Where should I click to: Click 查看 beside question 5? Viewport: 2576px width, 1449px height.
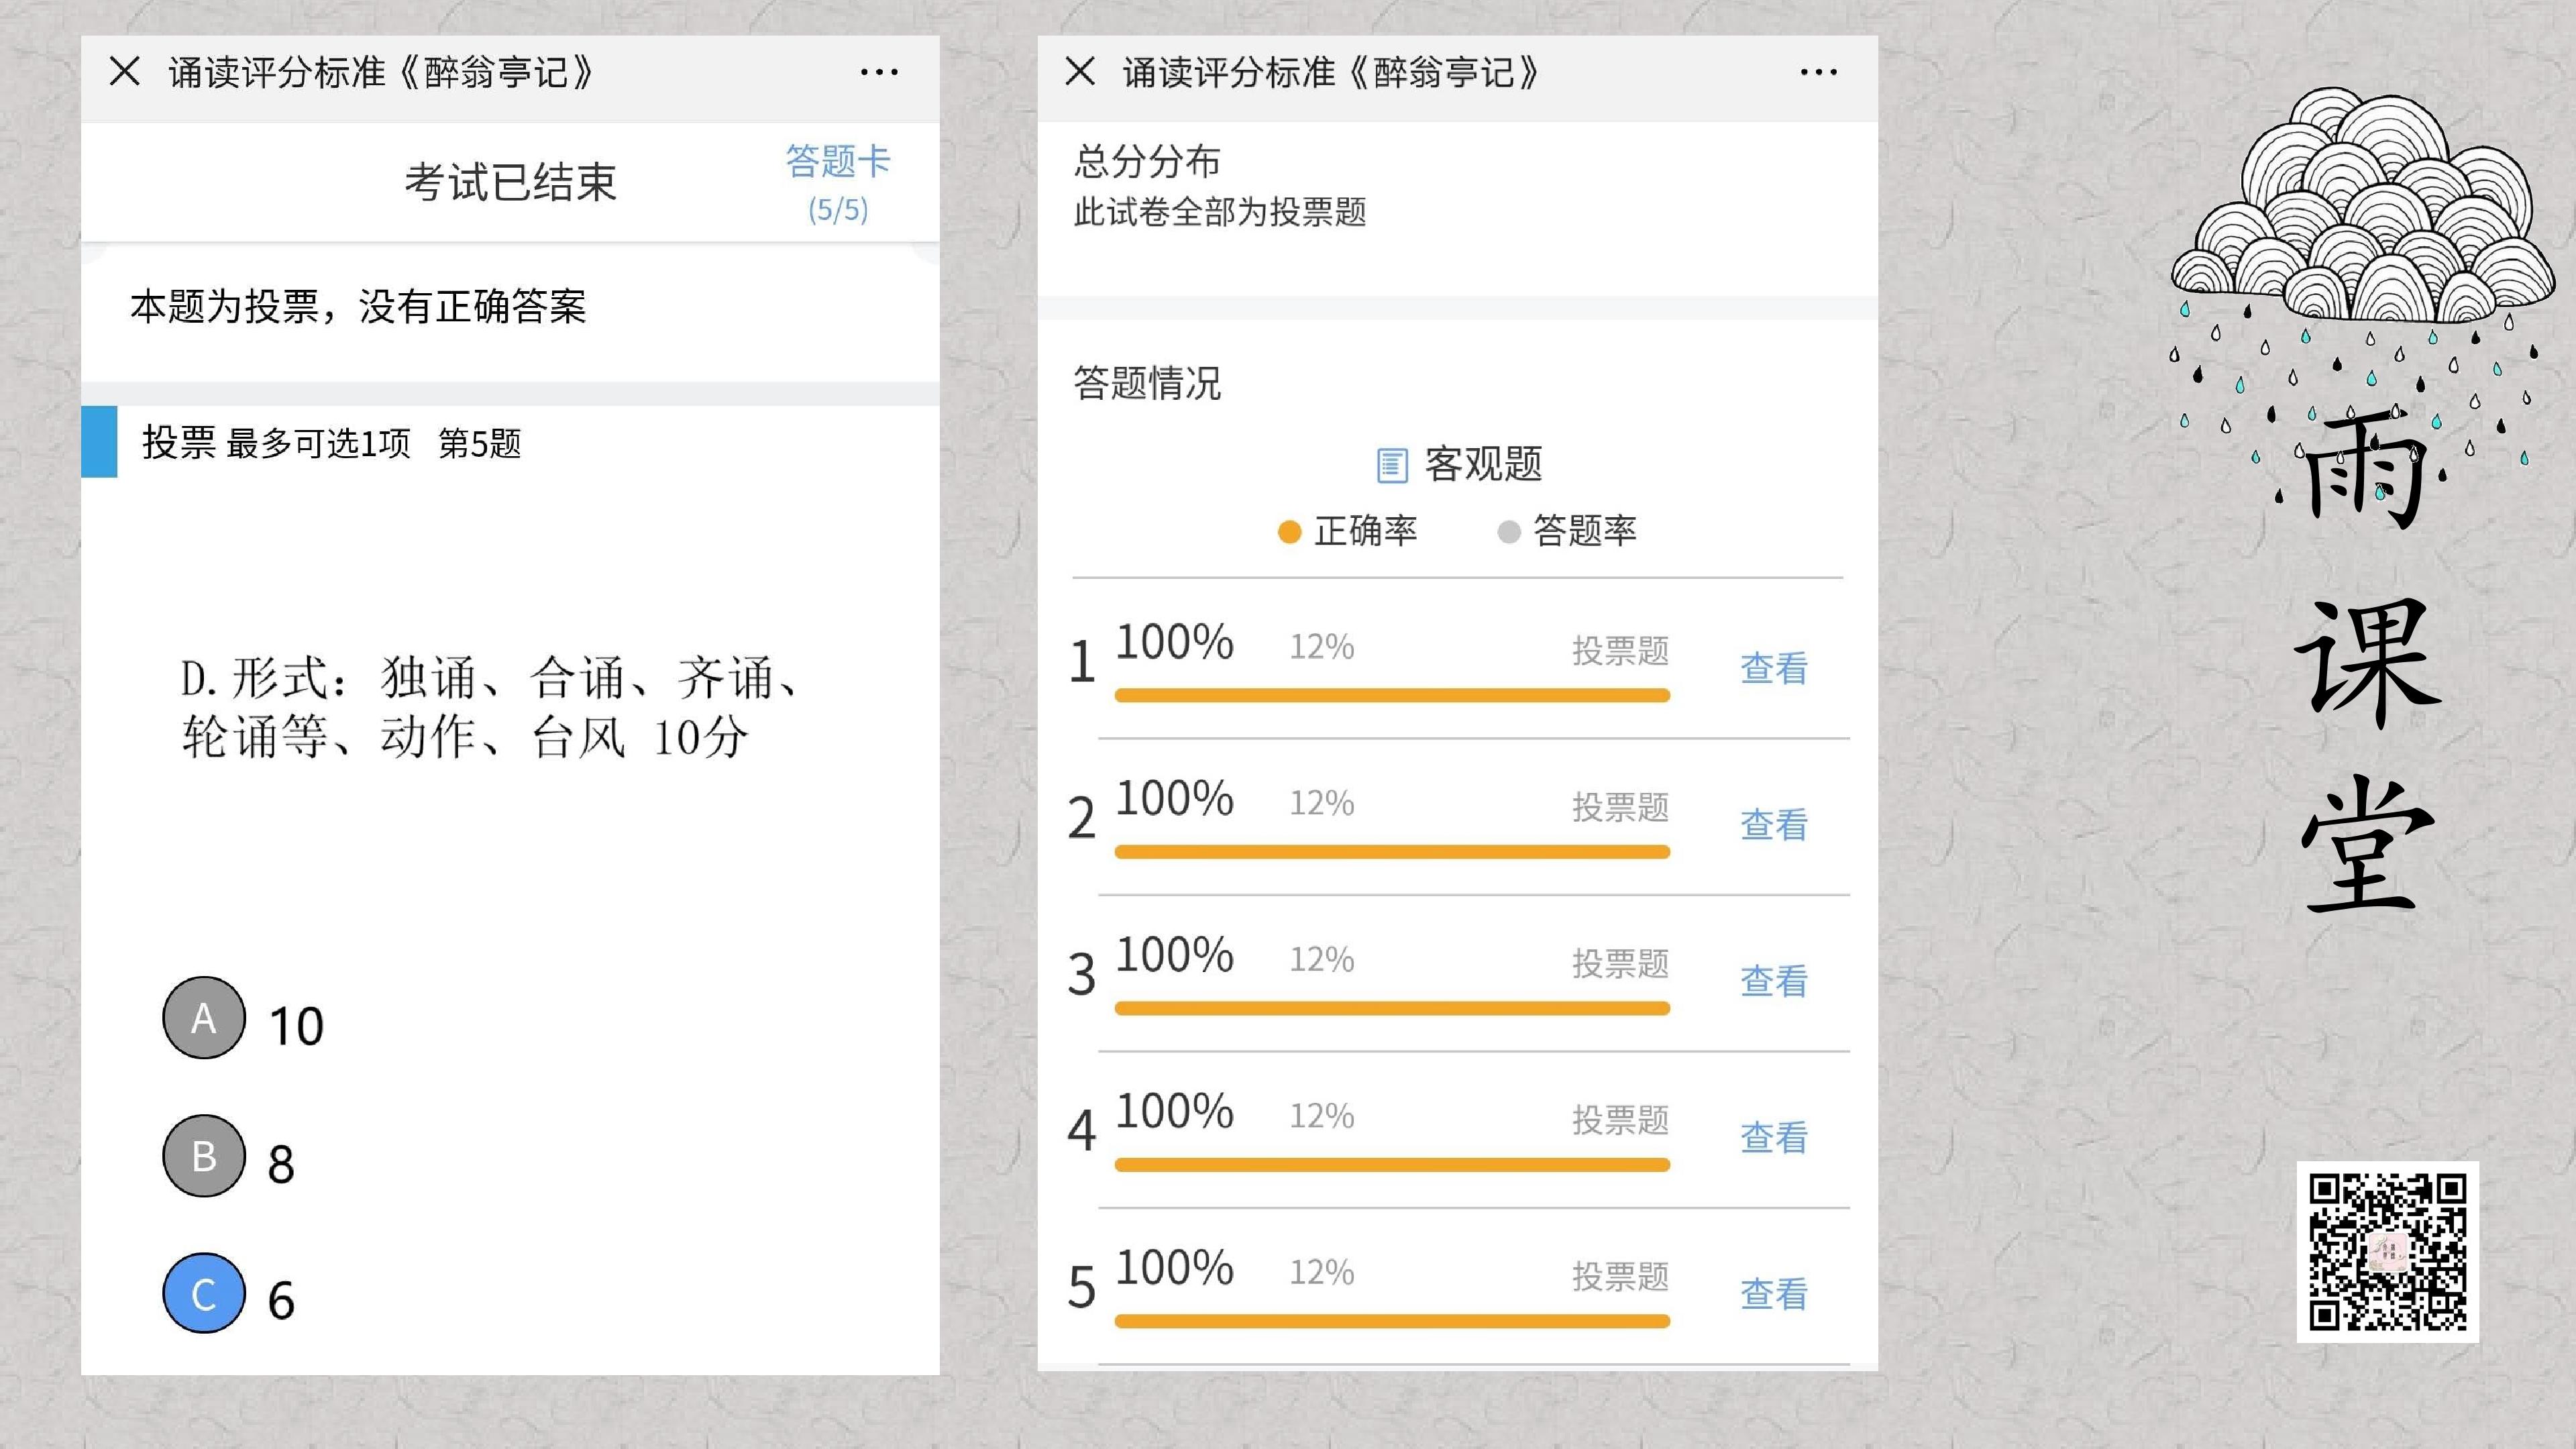(x=1774, y=1294)
